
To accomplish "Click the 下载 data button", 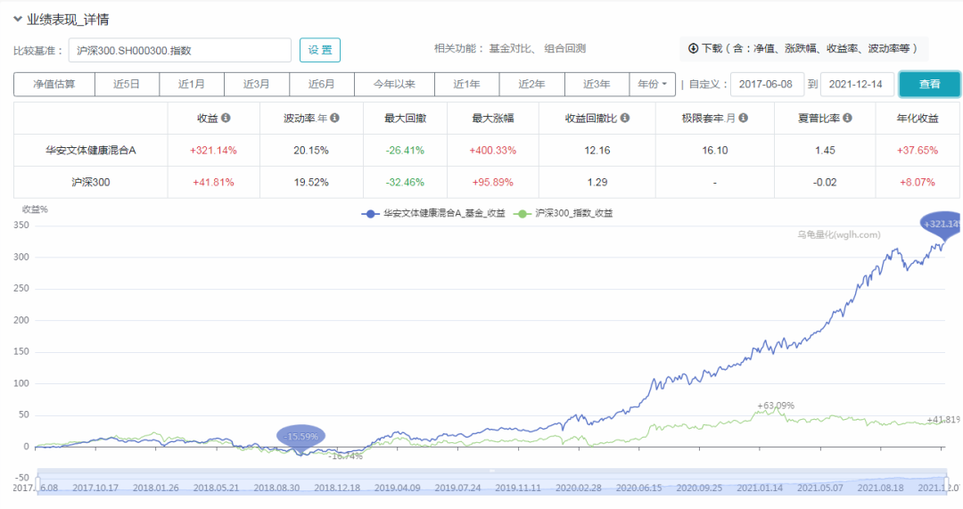I will click(803, 48).
